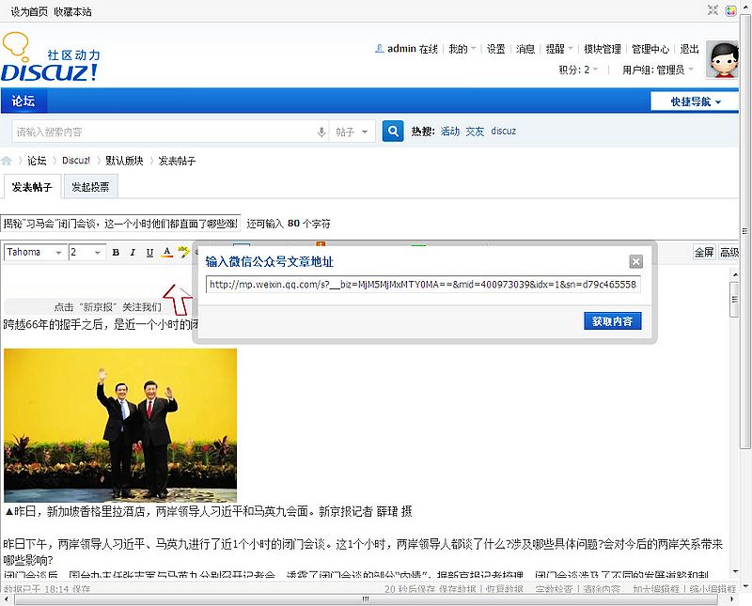
Task: Click 加大编辑框 to enlarge editor
Action: (656, 589)
